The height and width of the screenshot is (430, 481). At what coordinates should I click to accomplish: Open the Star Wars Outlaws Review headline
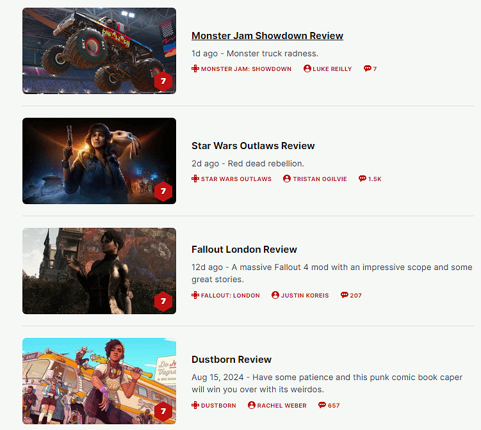[x=253, y=146]
